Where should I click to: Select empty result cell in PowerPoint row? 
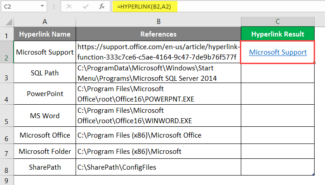[278, 94]
